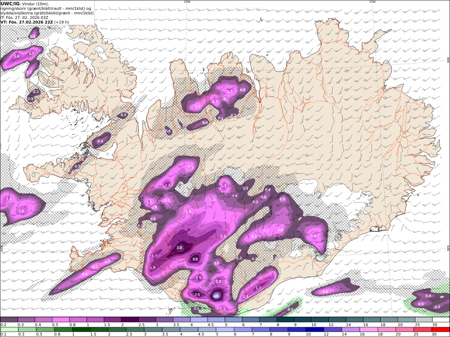
Task: Click the 'slydda/snjókoma' legend description line
Action: (x=47, y=13)
